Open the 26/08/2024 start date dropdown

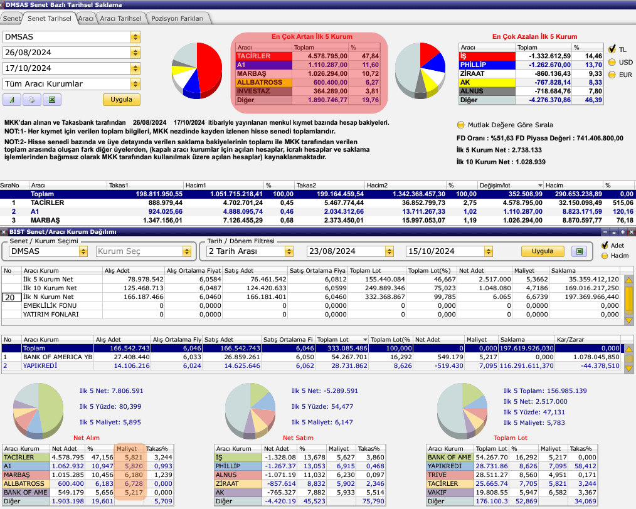[x=135, y=53]
